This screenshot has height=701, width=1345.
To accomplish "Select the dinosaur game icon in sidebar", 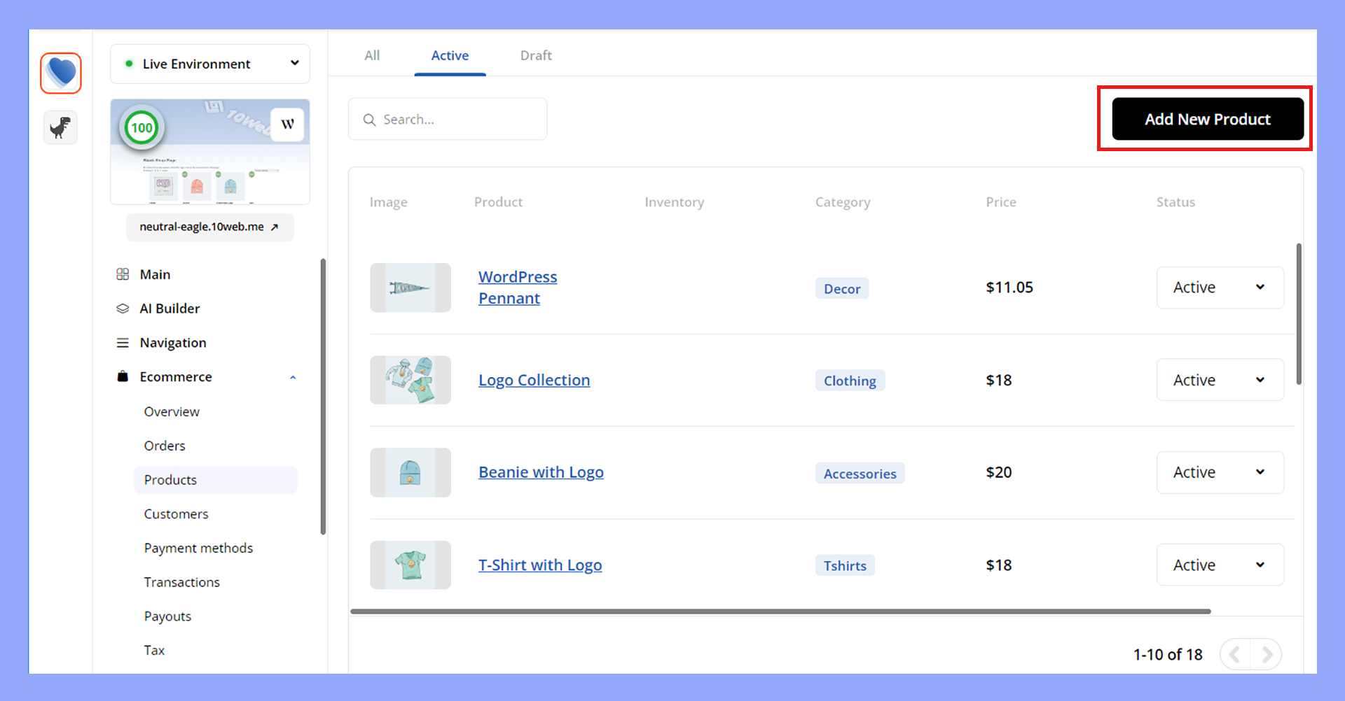I will (x=60, y=127).
